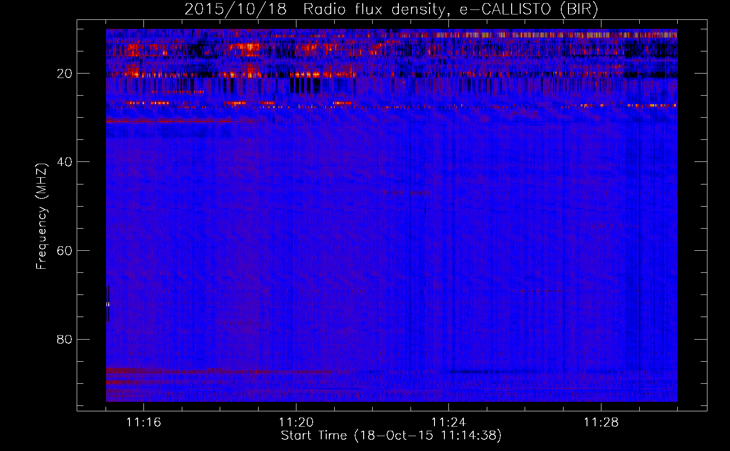Select the "Frequency (MHZ)" y-axis label
Viewport: 730px width, 451px height.
tap(42, 217)
